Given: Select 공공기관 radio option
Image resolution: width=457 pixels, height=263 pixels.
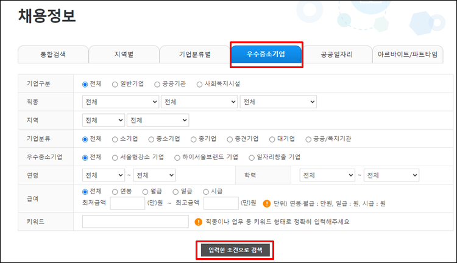Looking at the screenshot, I should pyautogui.click(x=157, y=84).
